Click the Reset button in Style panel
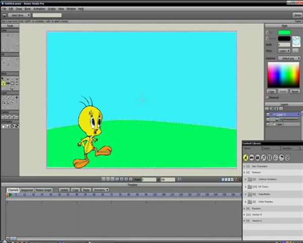Screen dimensions: 303x243 pyautogui.click(x=295, y=91)
